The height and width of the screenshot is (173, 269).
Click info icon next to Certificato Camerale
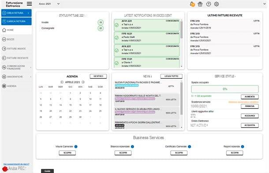click(189, 147)
